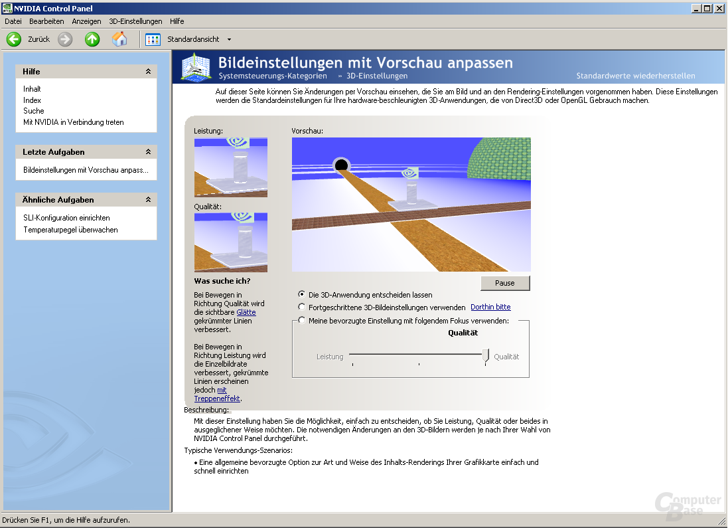Open 'Index' in the Hilfe panel
The width and height of the screenshot is (728, 528).
pyautogui.click(x=32, y=100)
